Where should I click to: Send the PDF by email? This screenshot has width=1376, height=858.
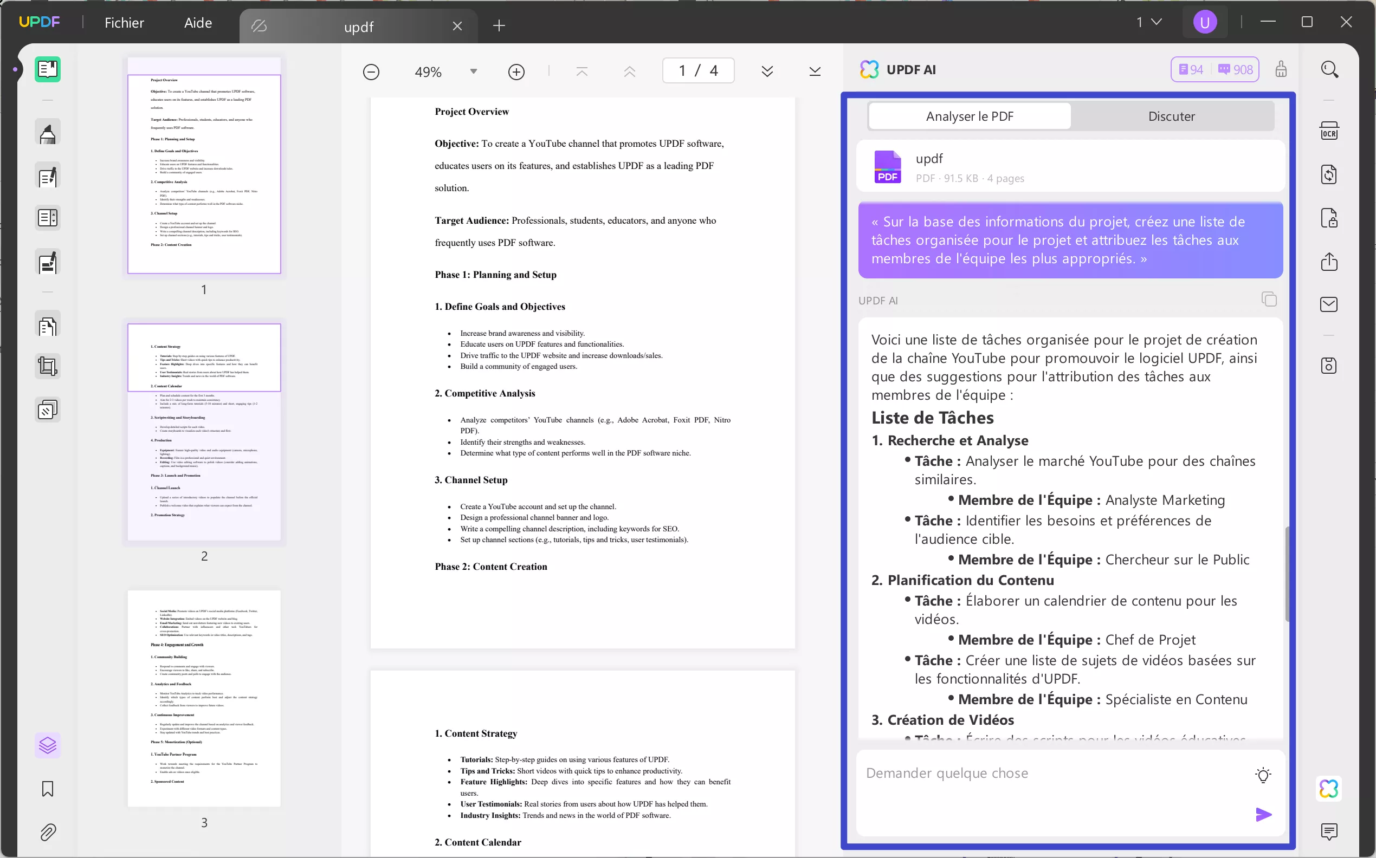(x=1329, y=305)
